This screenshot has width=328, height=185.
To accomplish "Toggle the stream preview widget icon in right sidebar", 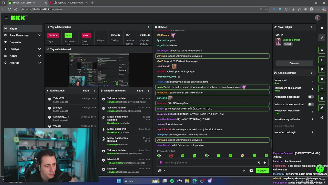I will coord(322,50).
